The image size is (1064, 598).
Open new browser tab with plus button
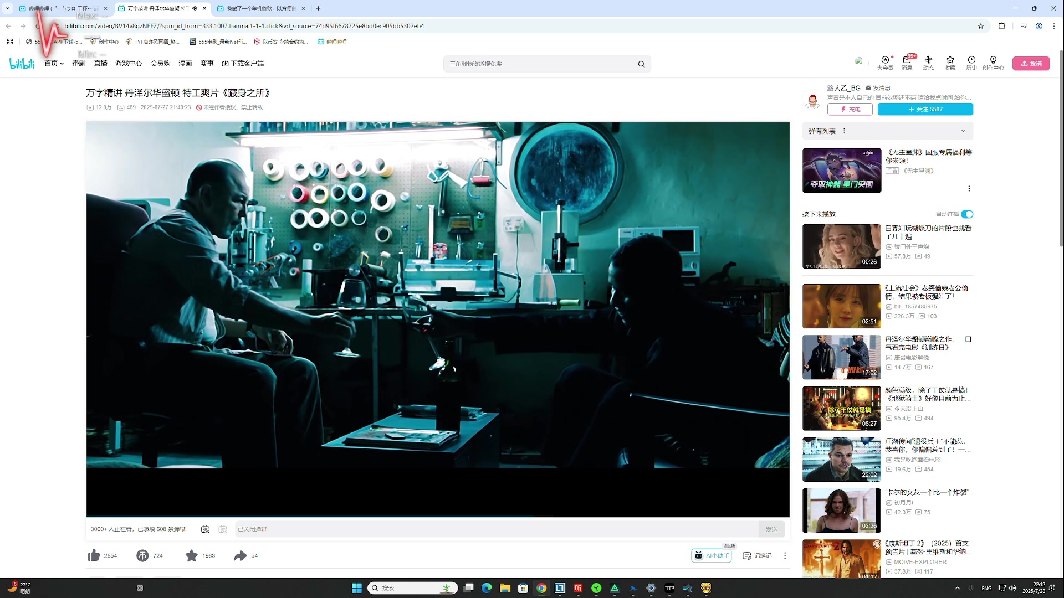(318, 8)
